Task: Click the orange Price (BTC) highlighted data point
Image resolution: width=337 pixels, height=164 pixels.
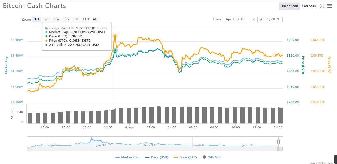Action: [x=115, y=36]
